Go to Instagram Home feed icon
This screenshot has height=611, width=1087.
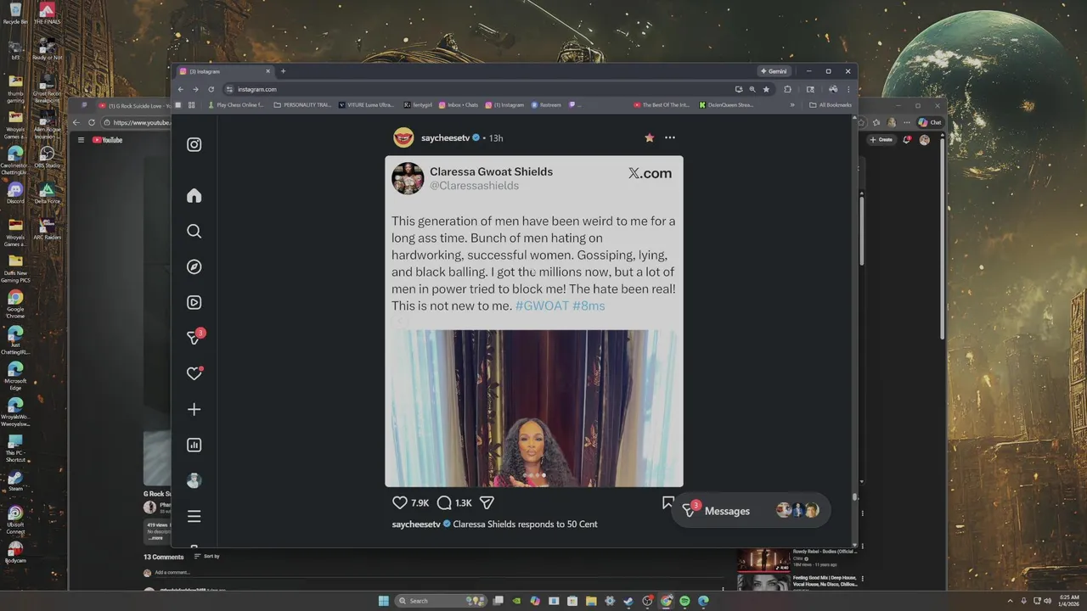point(194,195)
